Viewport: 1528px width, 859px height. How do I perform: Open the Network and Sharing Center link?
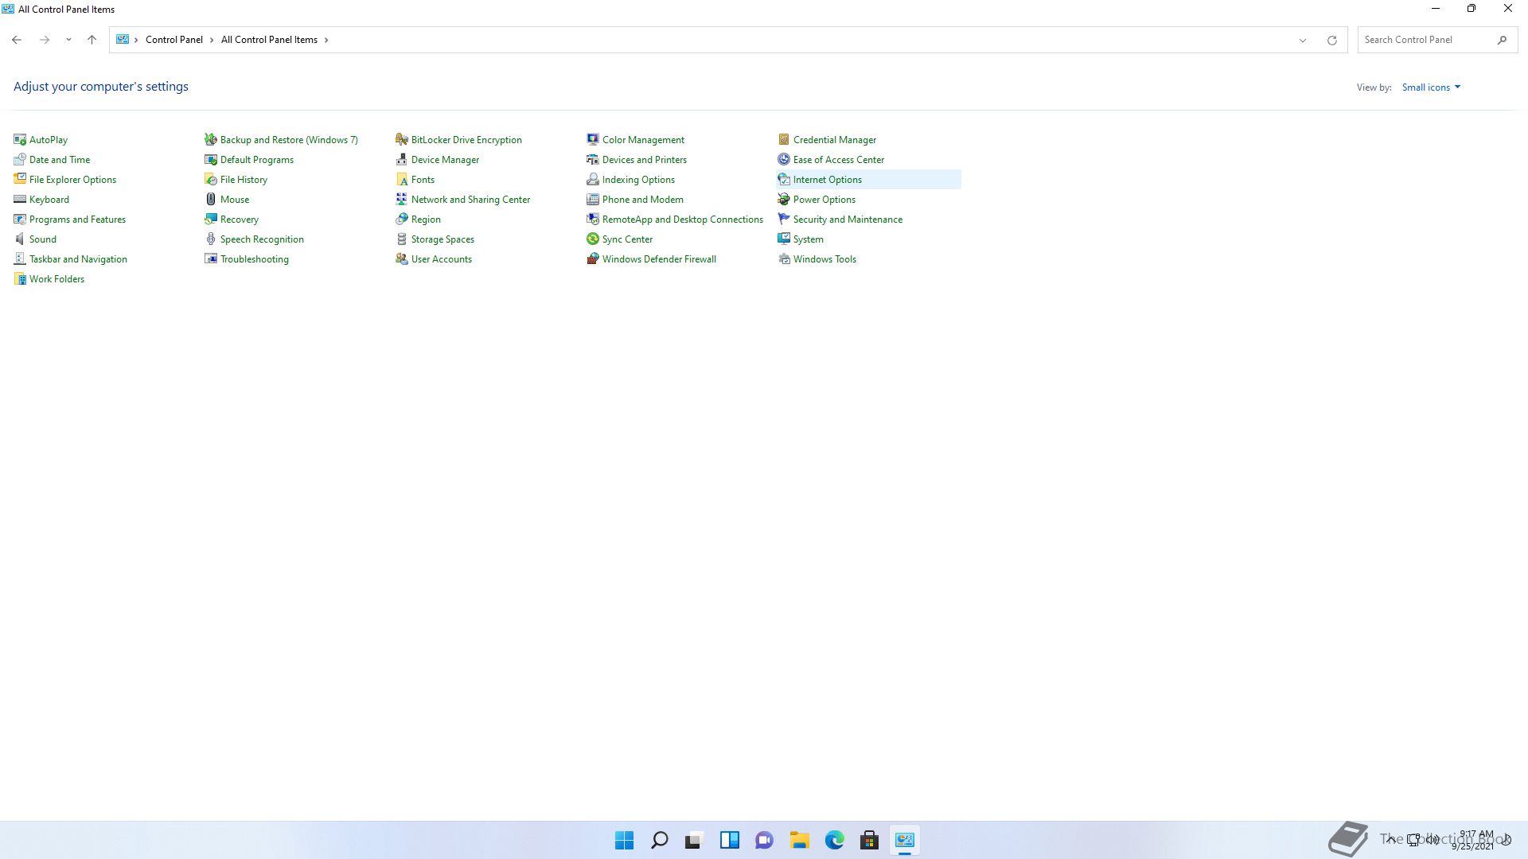pos(470,200)
